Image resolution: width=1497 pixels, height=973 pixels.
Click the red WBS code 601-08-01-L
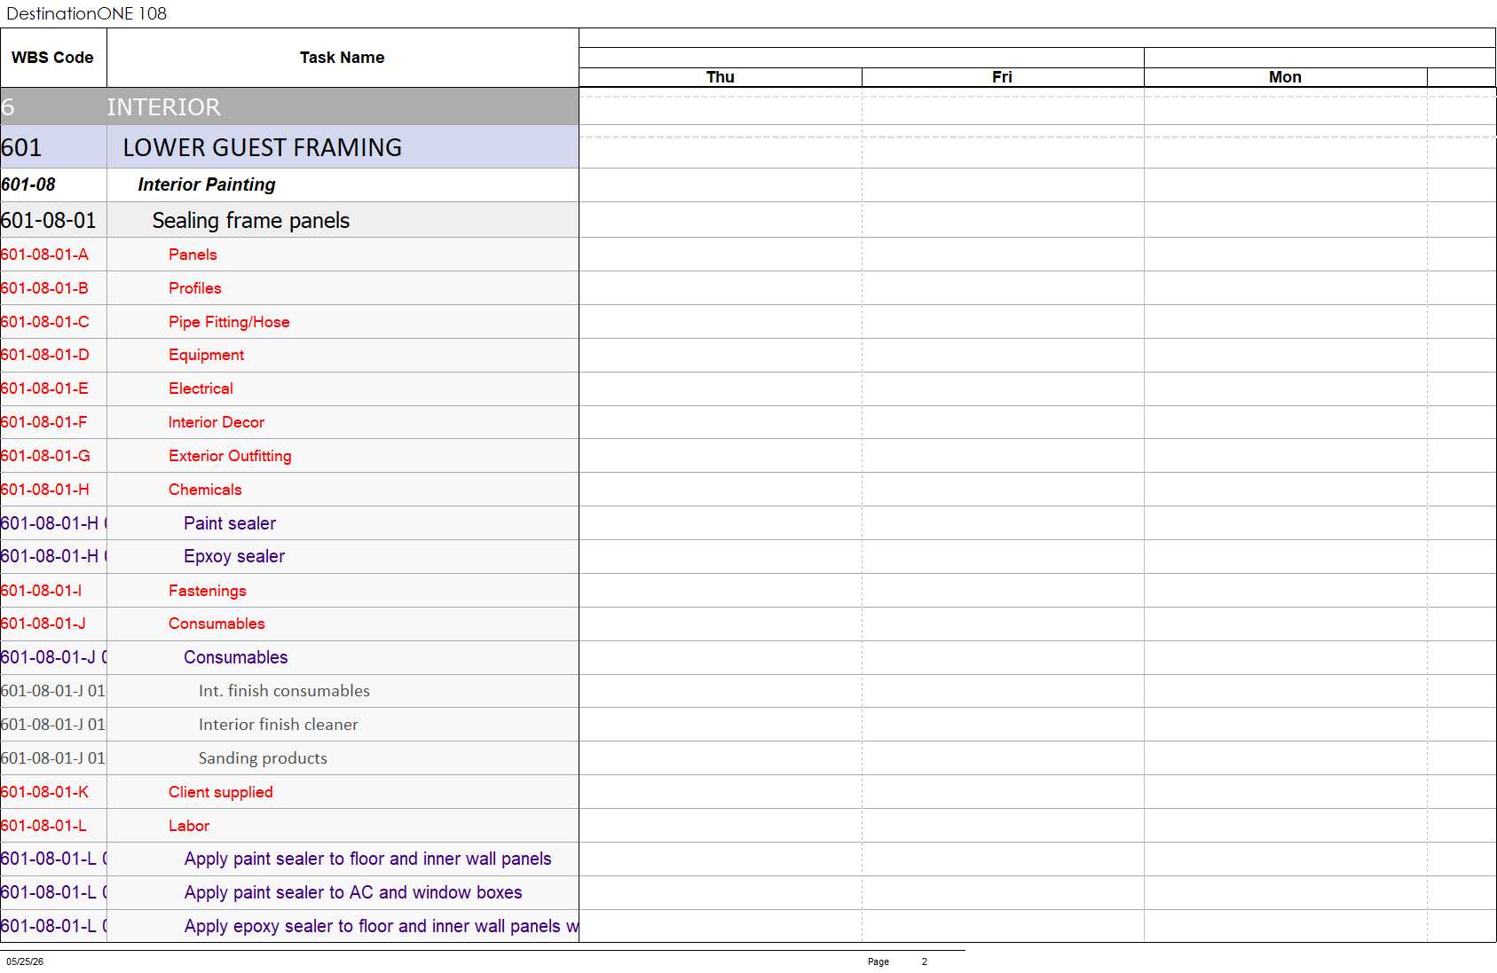[x=43, y=826]
